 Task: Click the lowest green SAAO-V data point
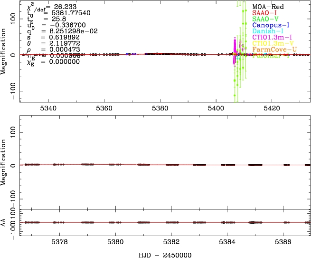click(x=235, y=96)
